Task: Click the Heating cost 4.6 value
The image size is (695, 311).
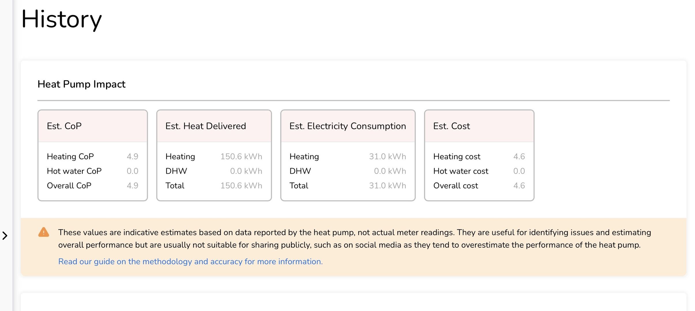Action: [x=519, y=156]
